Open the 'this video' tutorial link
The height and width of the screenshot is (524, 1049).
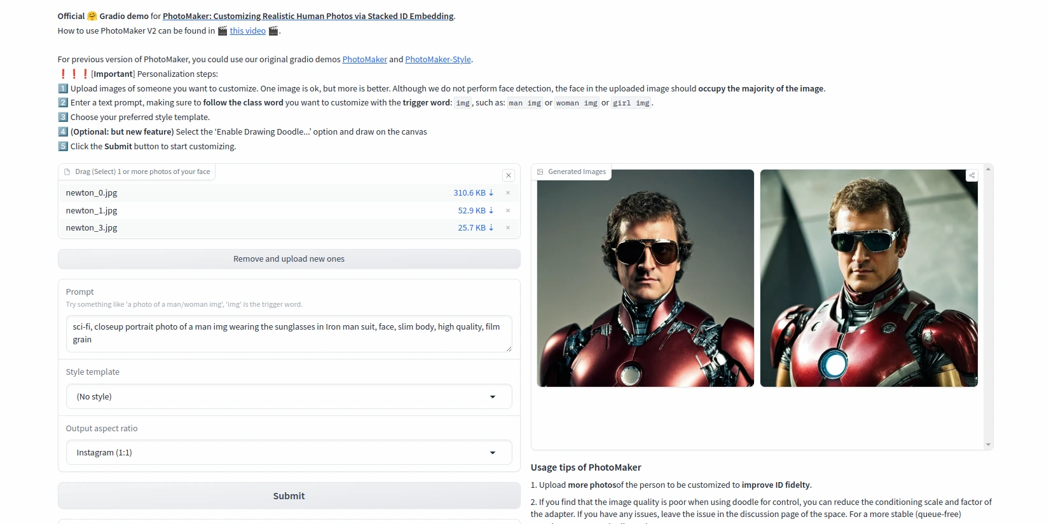click(247, 31)
